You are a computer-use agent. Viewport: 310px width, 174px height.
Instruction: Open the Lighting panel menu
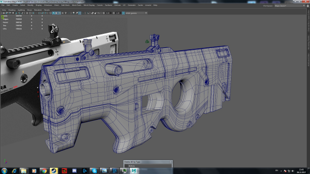(21, 10)
